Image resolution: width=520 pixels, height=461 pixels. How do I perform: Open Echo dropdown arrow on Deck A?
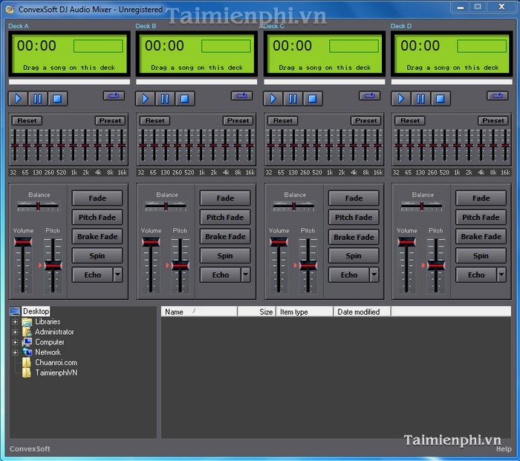[x=118, y=275]
